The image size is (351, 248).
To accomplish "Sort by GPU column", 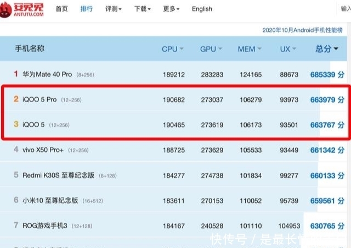I will click(211, 49).
